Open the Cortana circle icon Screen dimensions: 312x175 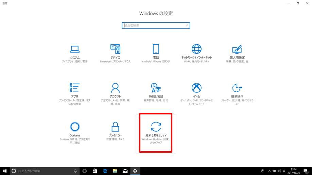coord(75,127)
